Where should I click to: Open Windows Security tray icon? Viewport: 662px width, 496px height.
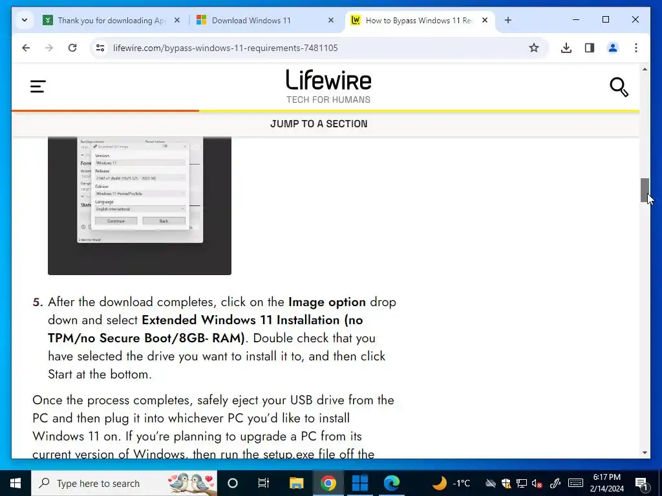(506, 483)
